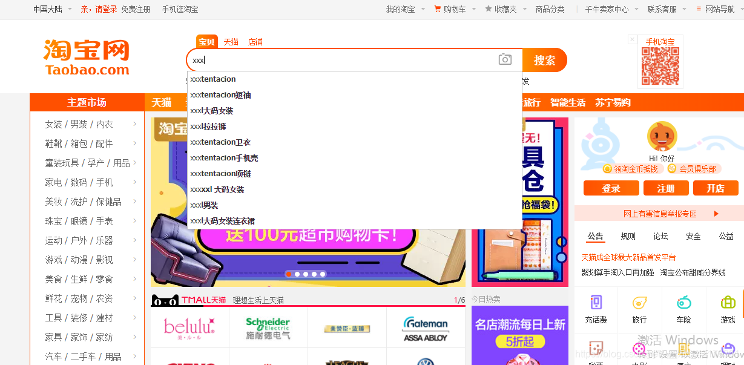Expand the 联系客服 dropdown
Screen dimensions: 744x365
point(685,9)
